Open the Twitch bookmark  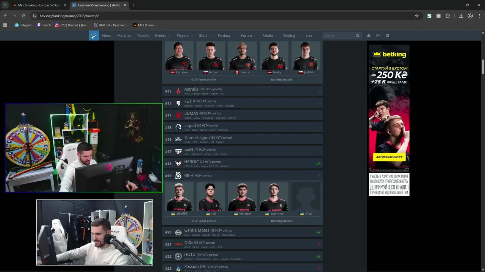[44, 25]
